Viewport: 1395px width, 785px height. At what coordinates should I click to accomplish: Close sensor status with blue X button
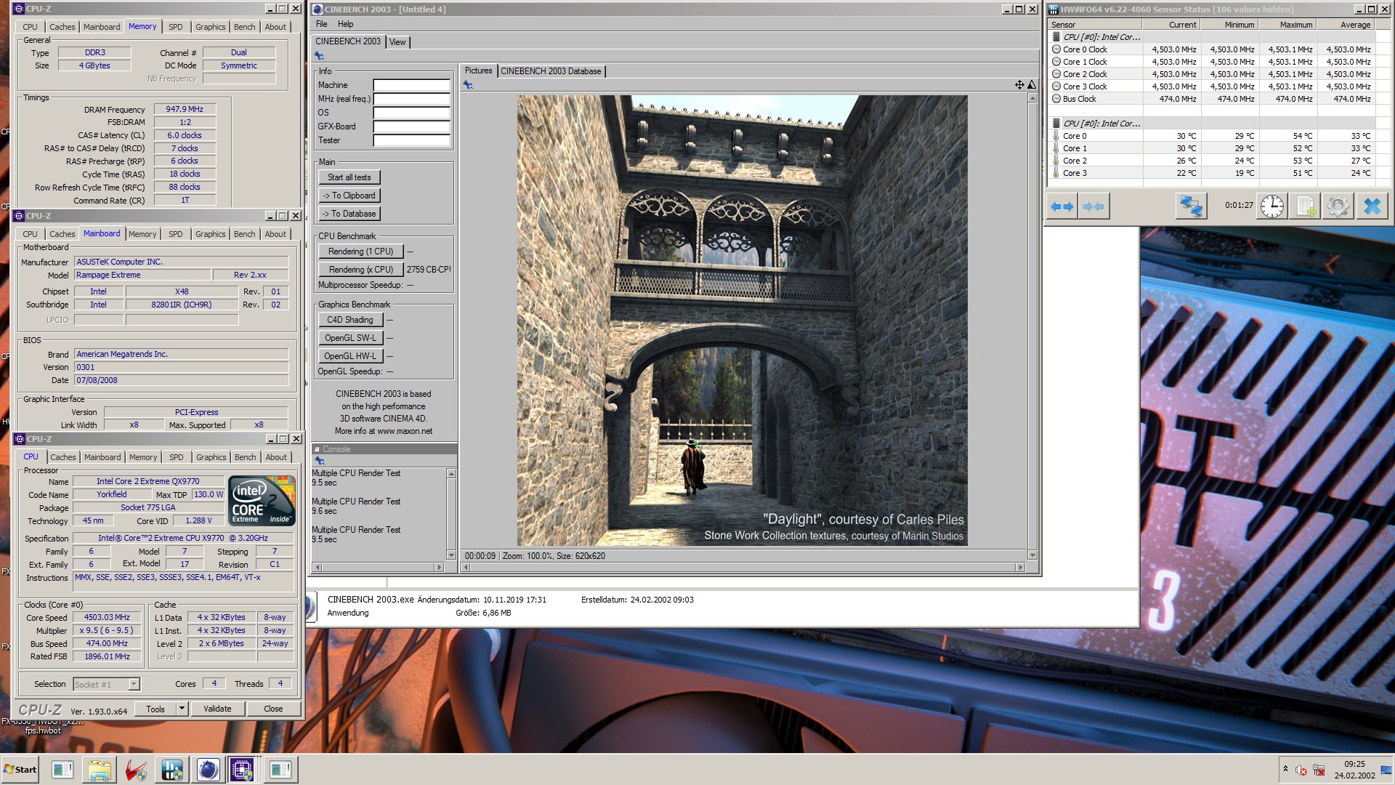click(x=1372, y=206)
